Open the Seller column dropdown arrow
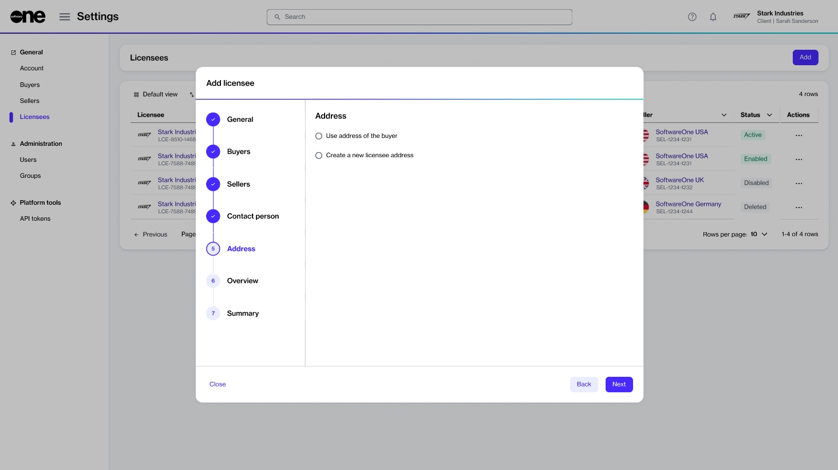The image size is (838, 470). click(724, 115)
